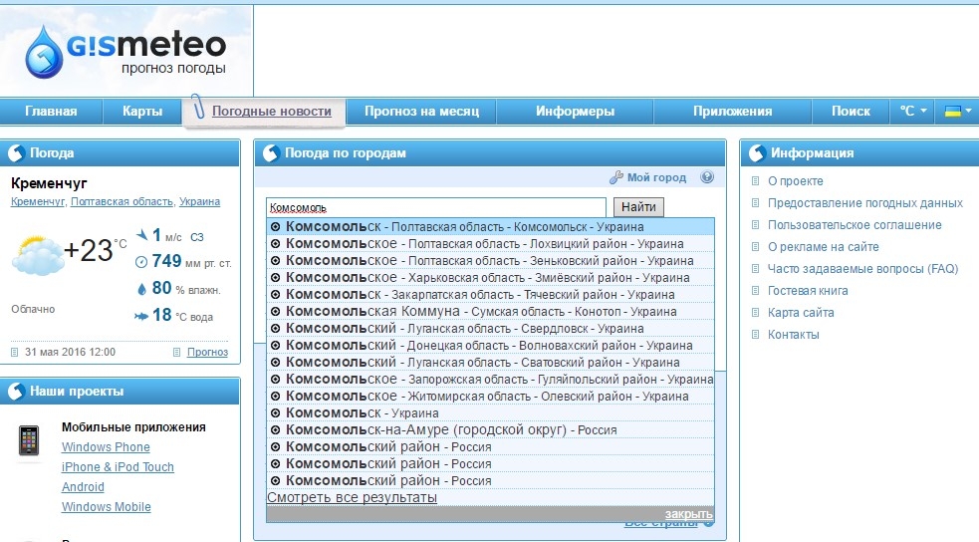The width and height of the screenshot is (979, 542).
Task: Open the Ukraine flag language dropdown
Action: [x=957, y=112]
